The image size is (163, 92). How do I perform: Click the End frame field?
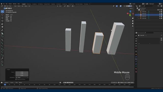(131, 83)
